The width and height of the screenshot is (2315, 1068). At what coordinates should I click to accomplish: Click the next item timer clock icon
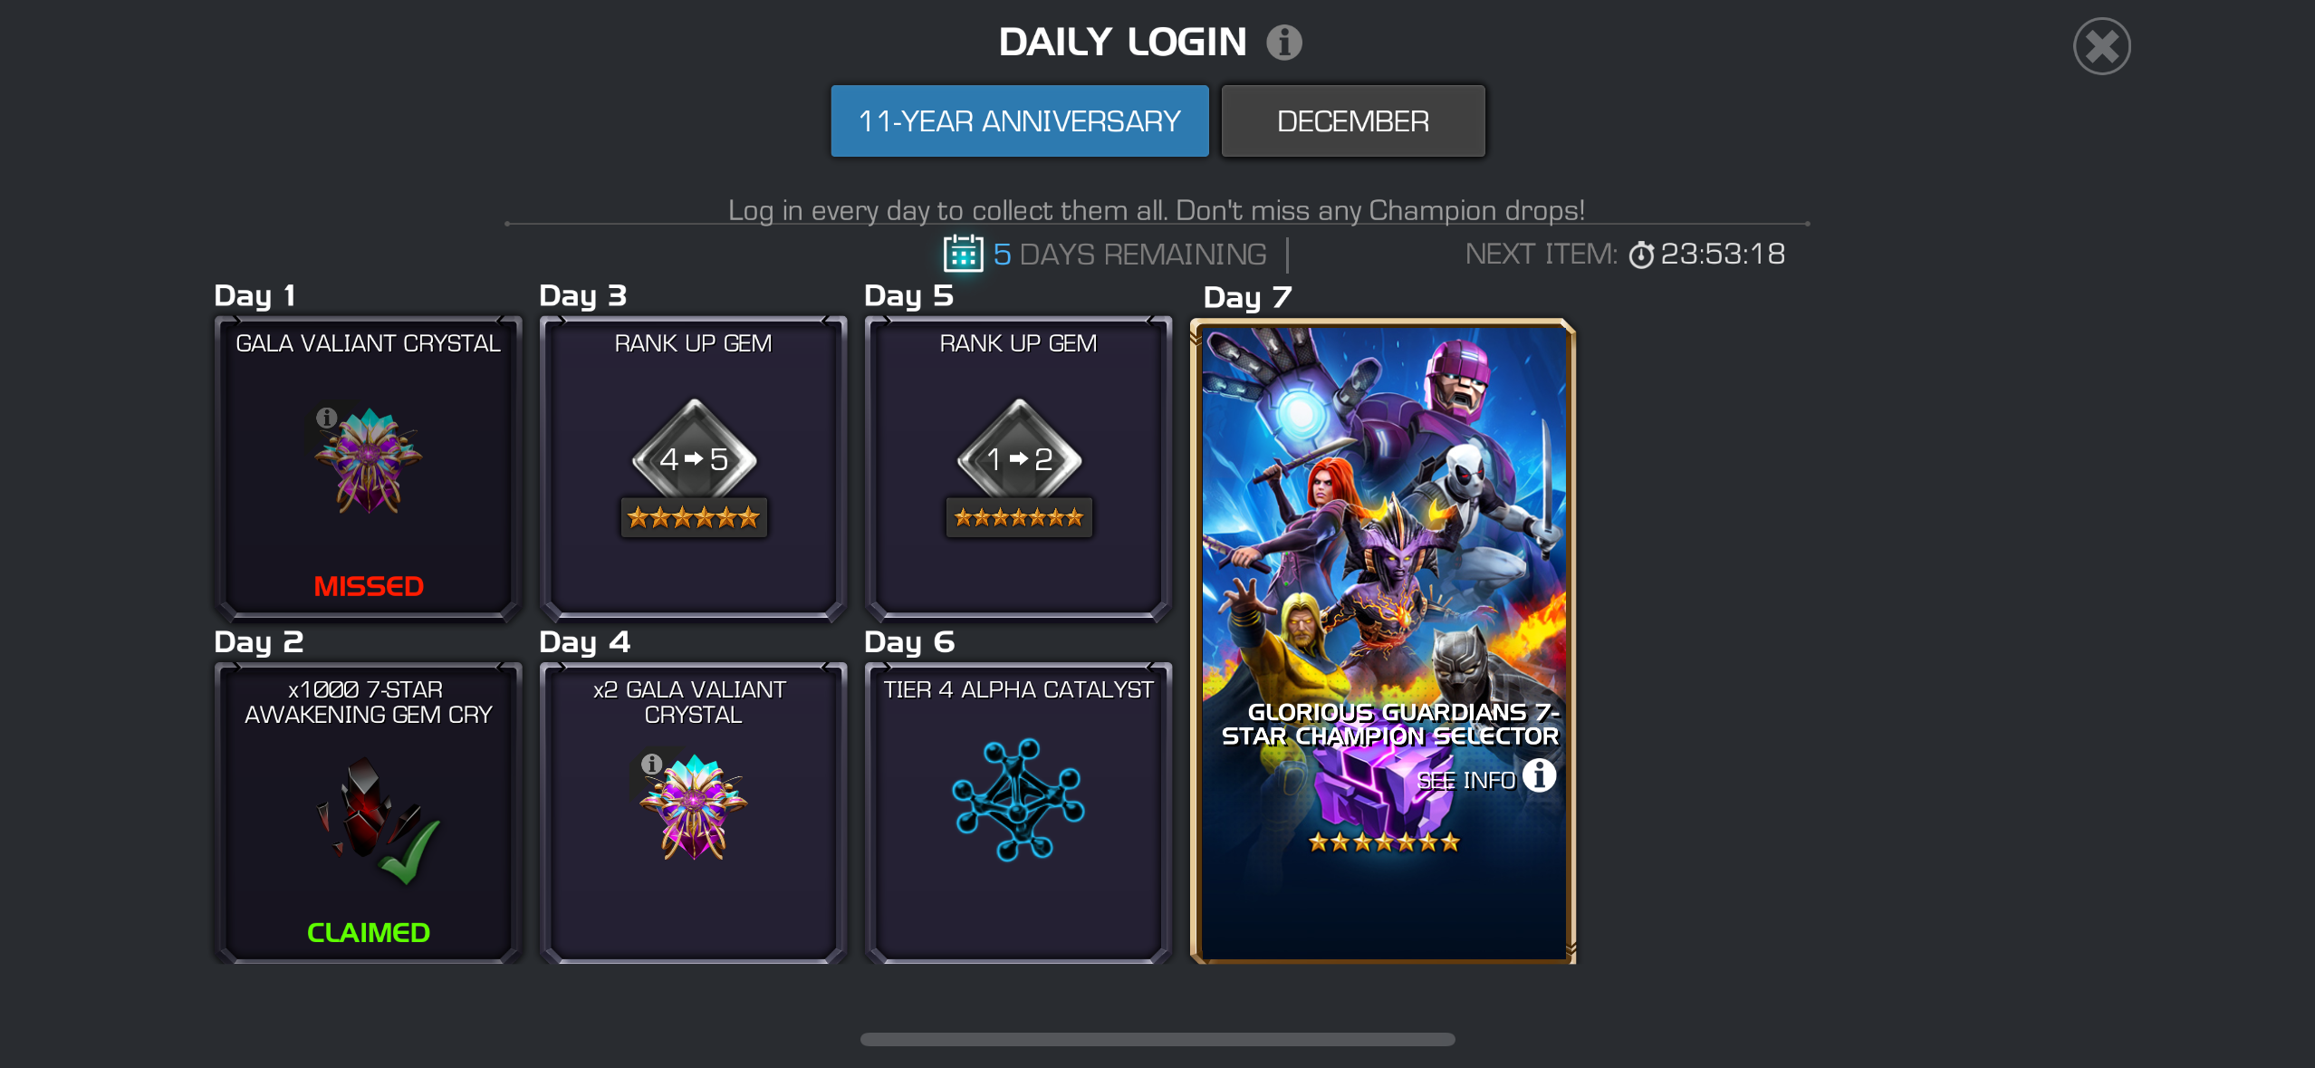tap(1641, 255)
